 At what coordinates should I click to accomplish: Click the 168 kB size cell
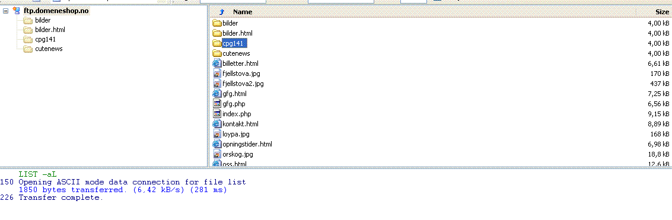(x=660, y=134)
